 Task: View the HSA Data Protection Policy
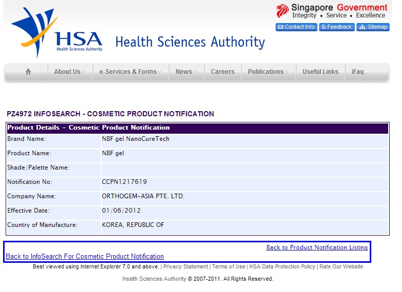tap(282, 267)
